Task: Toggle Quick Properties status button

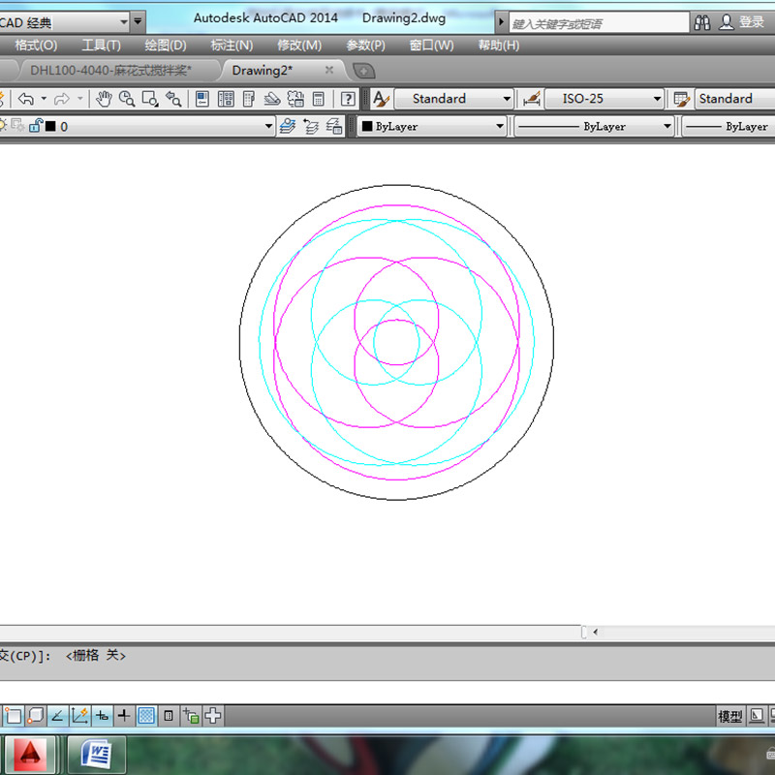Action: pyautogui.click(x=169, y=715)
